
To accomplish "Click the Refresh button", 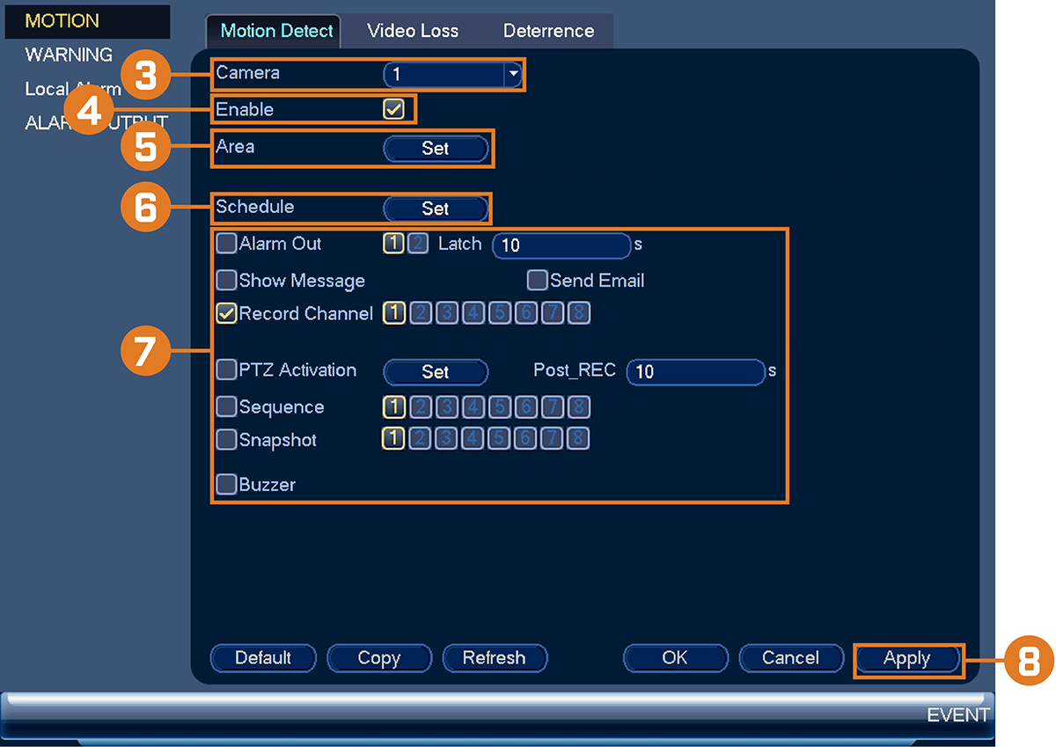I will (495, 658).
